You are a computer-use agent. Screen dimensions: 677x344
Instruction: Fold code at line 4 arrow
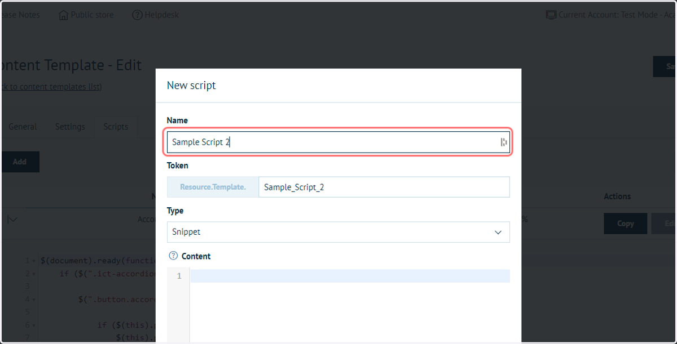34,300
